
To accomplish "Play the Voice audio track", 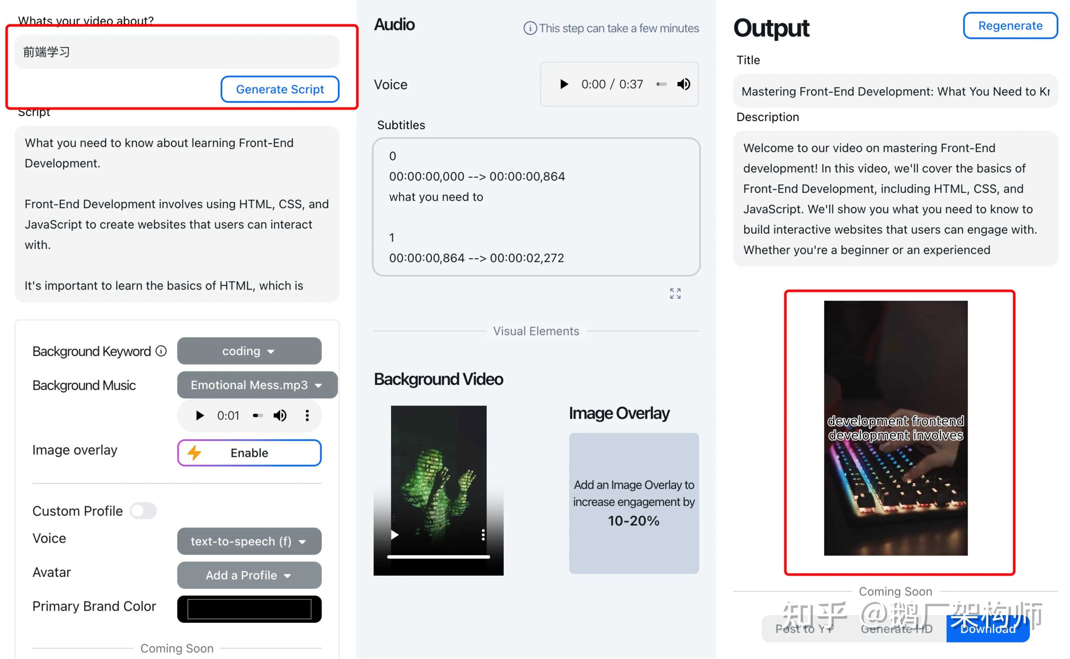I will click(563, 84).
